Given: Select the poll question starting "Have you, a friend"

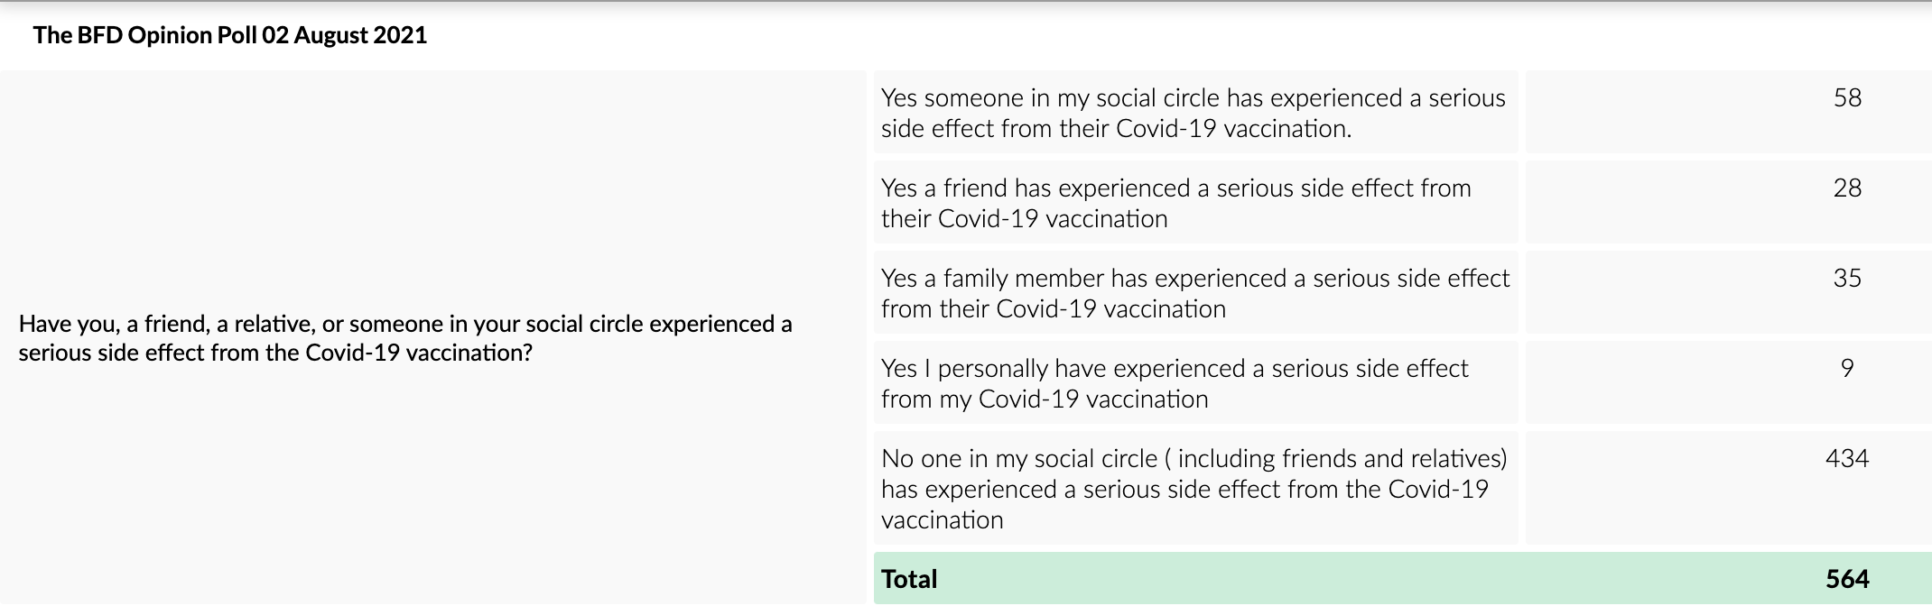Looking at the screenshot, I should click(x=404, y=338).
